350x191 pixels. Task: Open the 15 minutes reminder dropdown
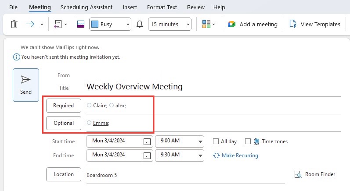pyautogui.click(x=170, y=24)
